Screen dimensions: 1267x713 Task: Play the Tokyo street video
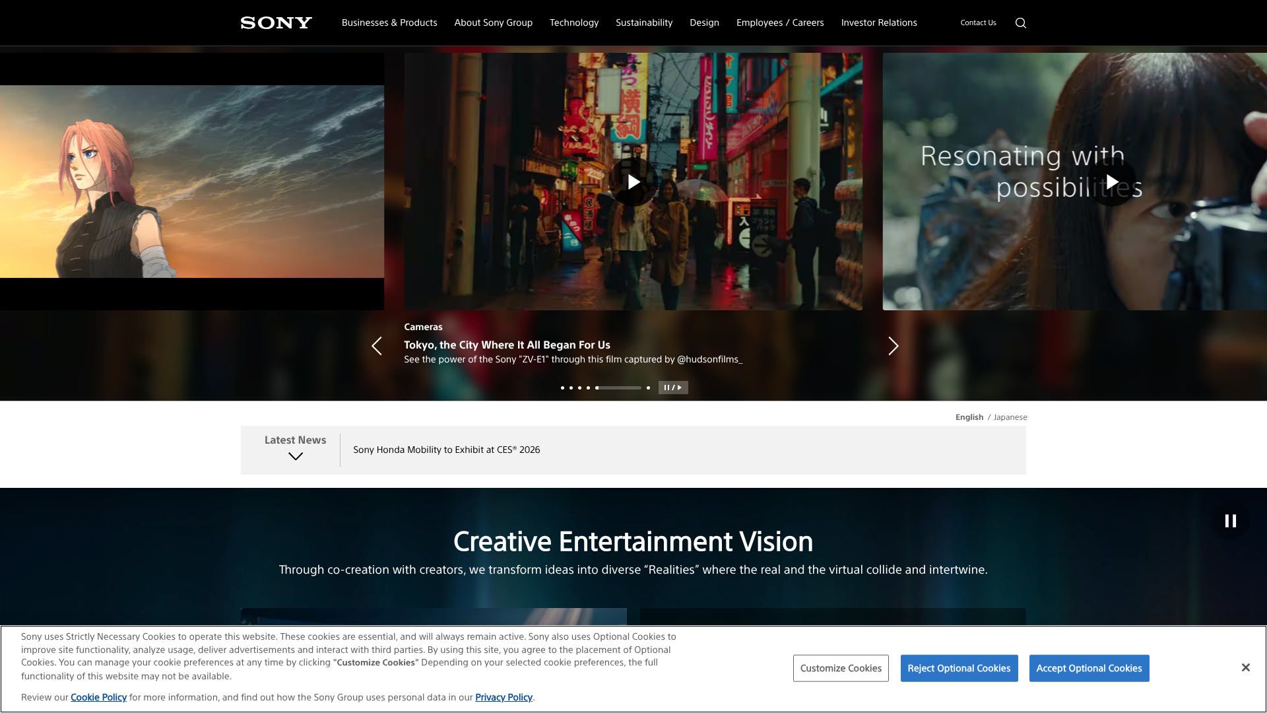(633, 182)
